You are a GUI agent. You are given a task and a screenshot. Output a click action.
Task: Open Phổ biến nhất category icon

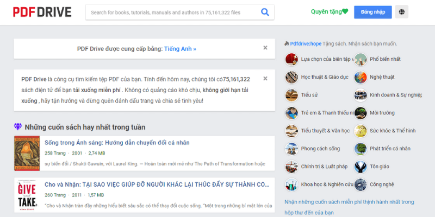(x=361, y=59)
